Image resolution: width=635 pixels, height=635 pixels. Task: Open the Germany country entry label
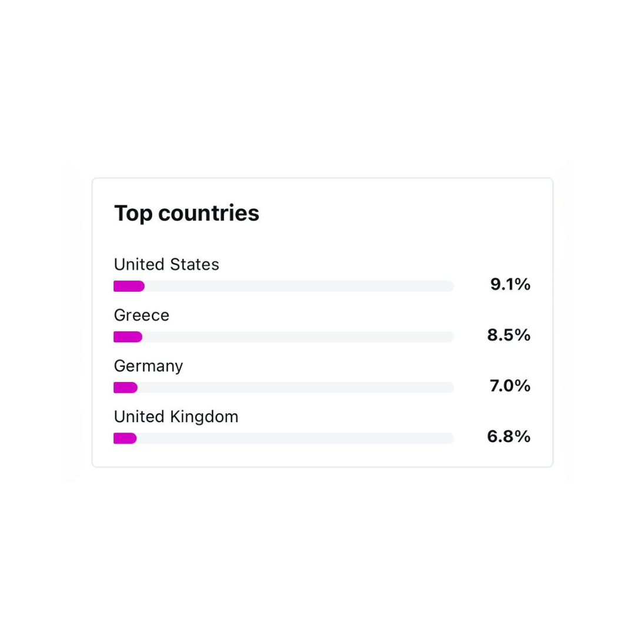[x=148, y=366]
